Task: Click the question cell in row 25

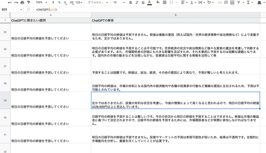Action: coord(51,32)
